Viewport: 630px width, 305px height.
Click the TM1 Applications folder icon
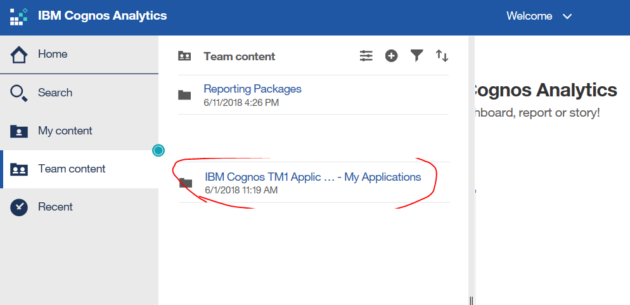pos(186,183)
